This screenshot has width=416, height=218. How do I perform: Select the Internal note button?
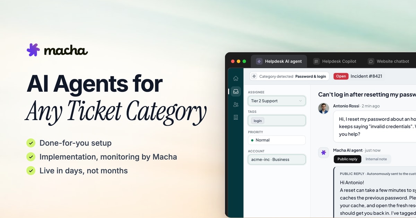click(x=376, y=159)
